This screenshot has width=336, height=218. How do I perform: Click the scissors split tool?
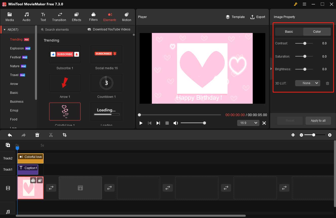click(51, 135)
